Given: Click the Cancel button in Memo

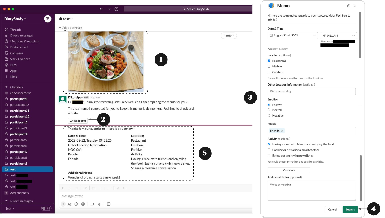Looking at the screenshot, I should (x=332, y=210).
